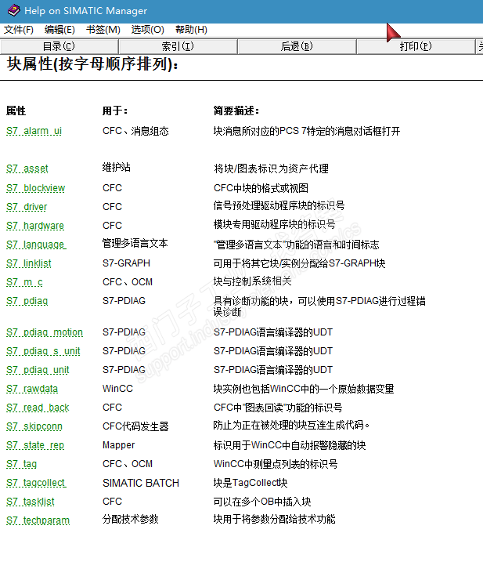Click the 索引(I) index button
Image resolution: width=483 pixels, height=580 pixels.
[178, 46]
